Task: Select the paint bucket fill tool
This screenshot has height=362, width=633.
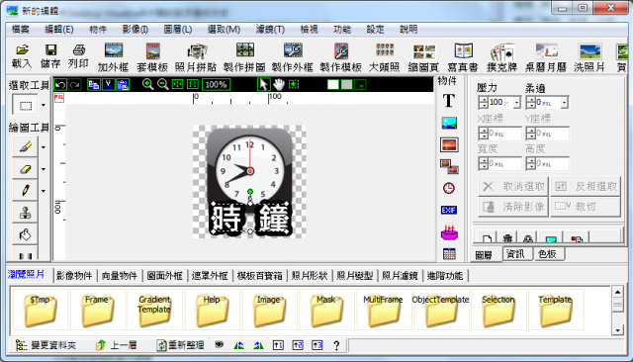Action: click(26, 234)
